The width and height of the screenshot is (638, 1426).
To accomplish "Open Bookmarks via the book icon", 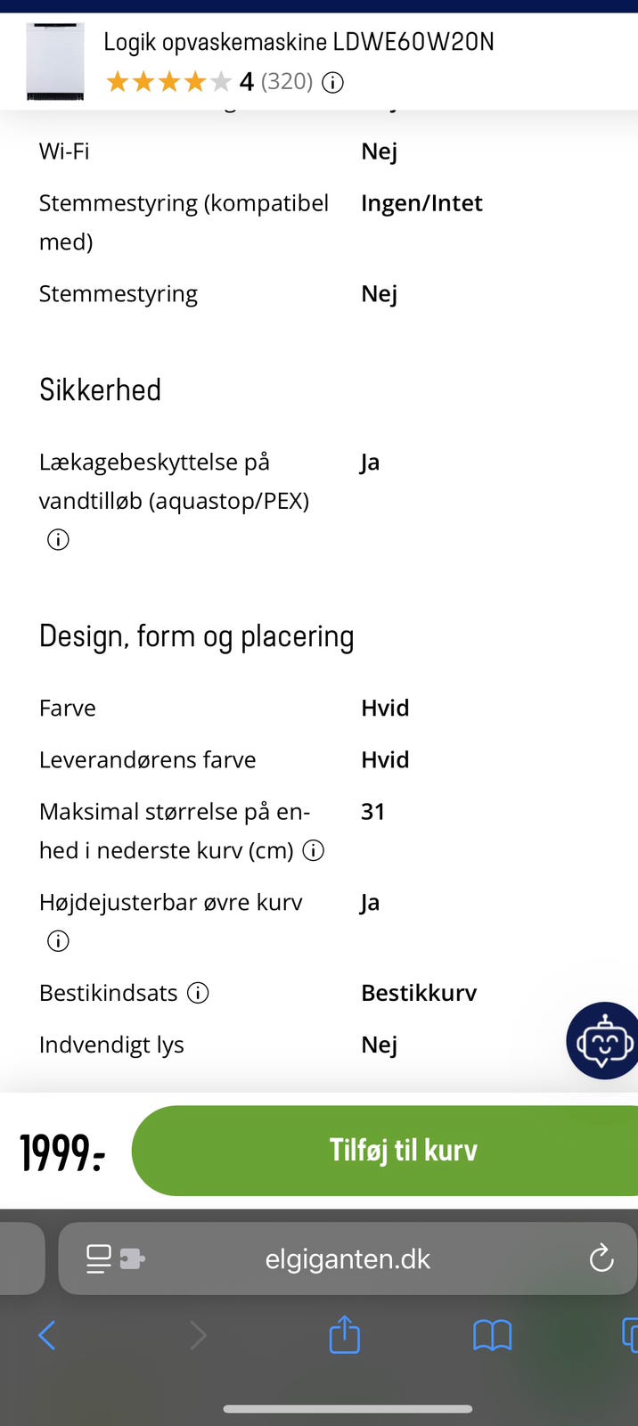I will coord(492,1335).
